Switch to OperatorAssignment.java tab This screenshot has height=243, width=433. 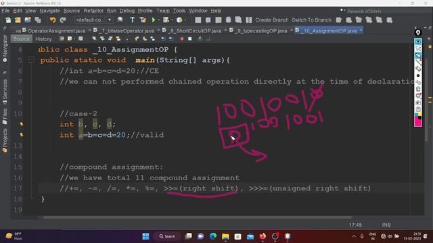(x=56, y=30)
